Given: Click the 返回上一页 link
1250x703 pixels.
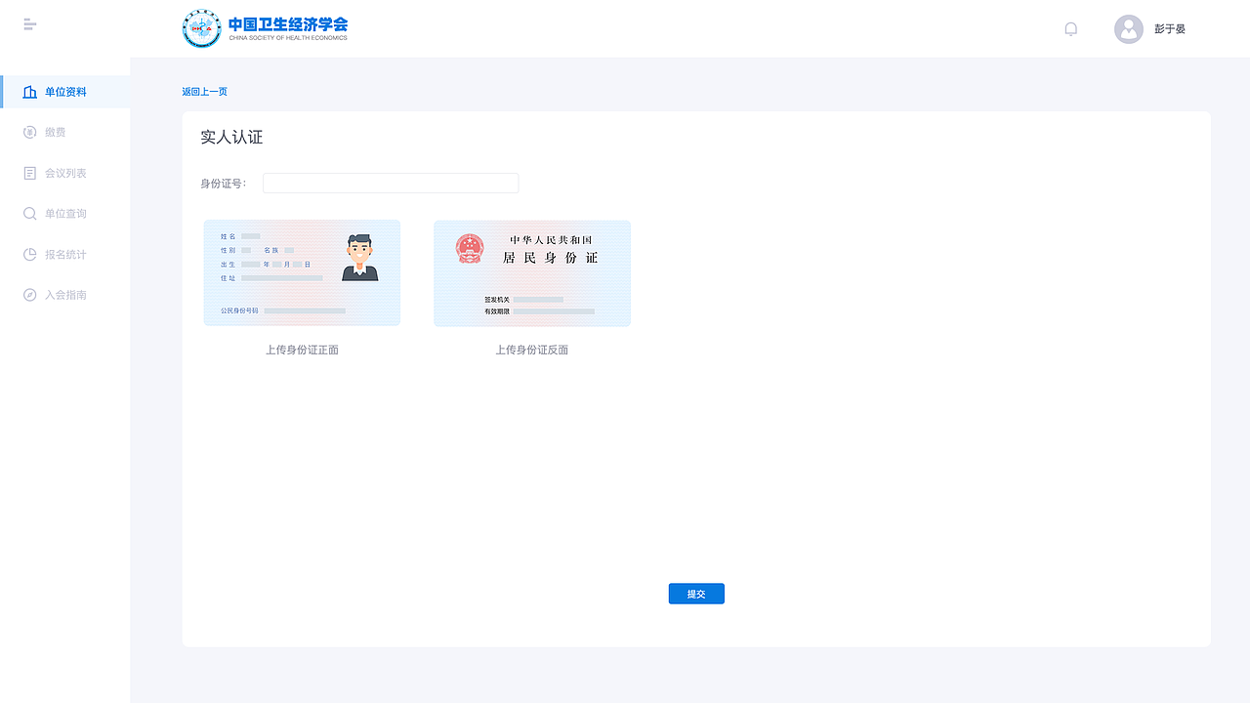Looking at the screenshot, I should click(x=204, y=92).
